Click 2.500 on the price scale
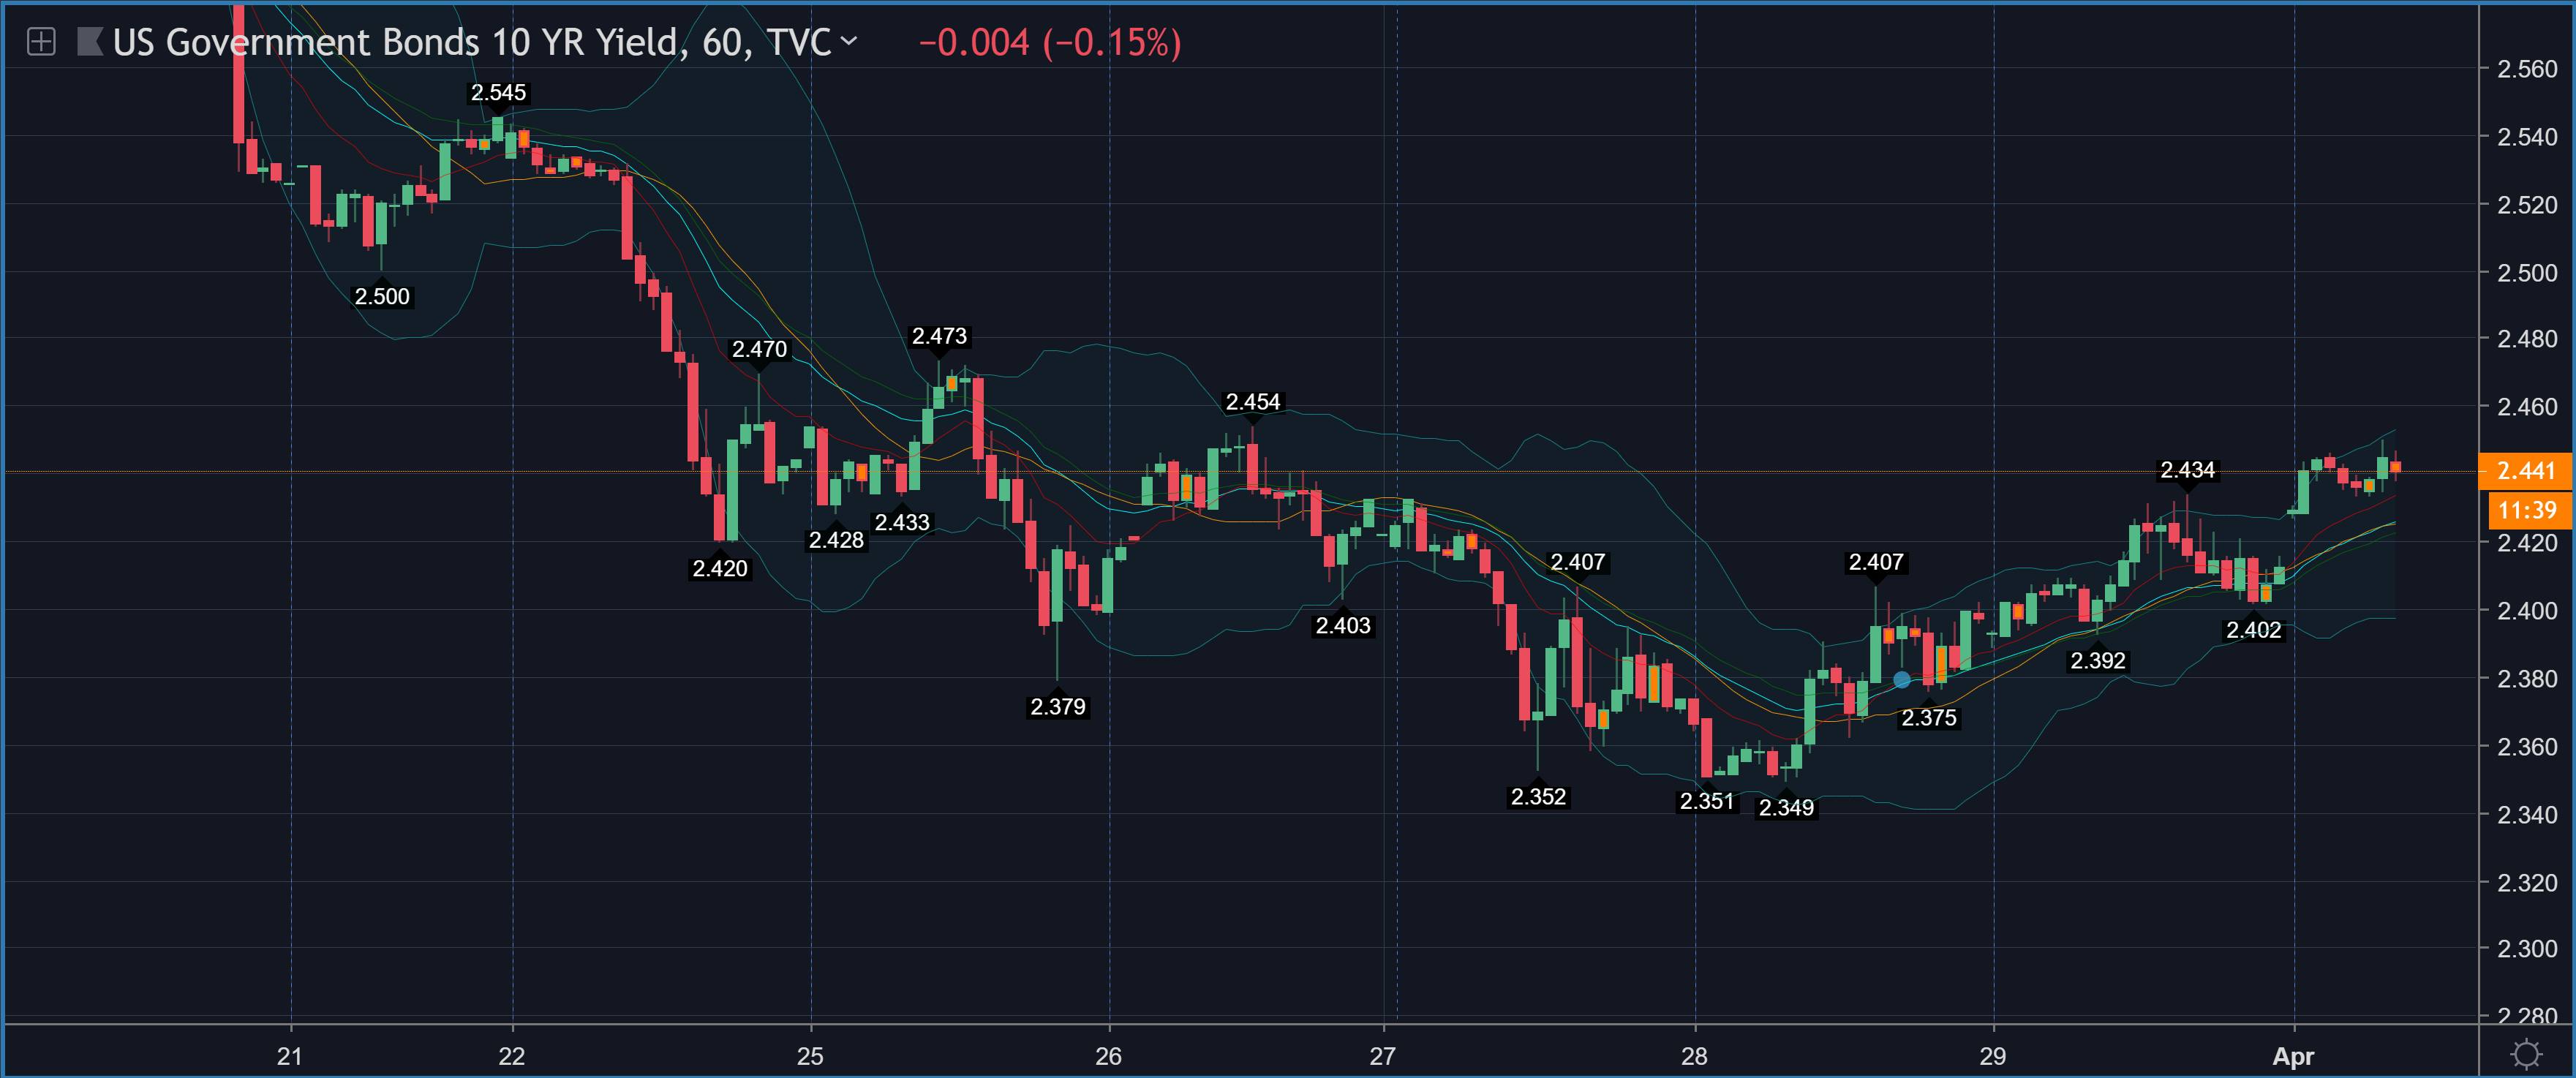This screenshot has height=1078, width=2576. [x=2526, y=272]
